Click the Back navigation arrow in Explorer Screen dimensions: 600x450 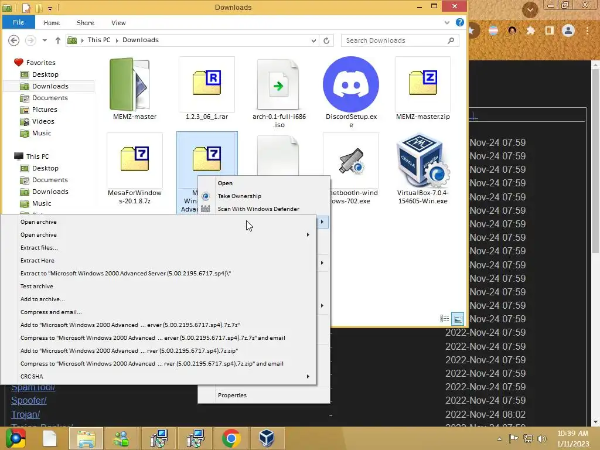pos(14,40)
